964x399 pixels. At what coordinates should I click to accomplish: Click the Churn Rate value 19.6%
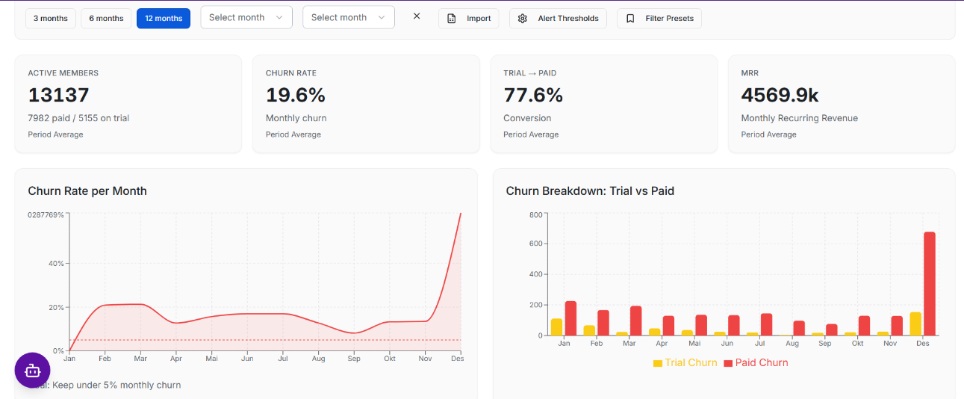296,95
